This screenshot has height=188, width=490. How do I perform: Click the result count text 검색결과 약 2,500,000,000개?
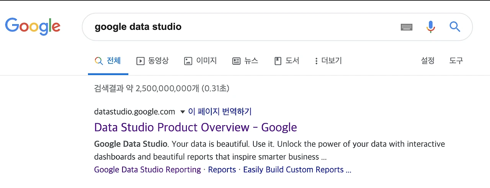[x=147, y=88]
